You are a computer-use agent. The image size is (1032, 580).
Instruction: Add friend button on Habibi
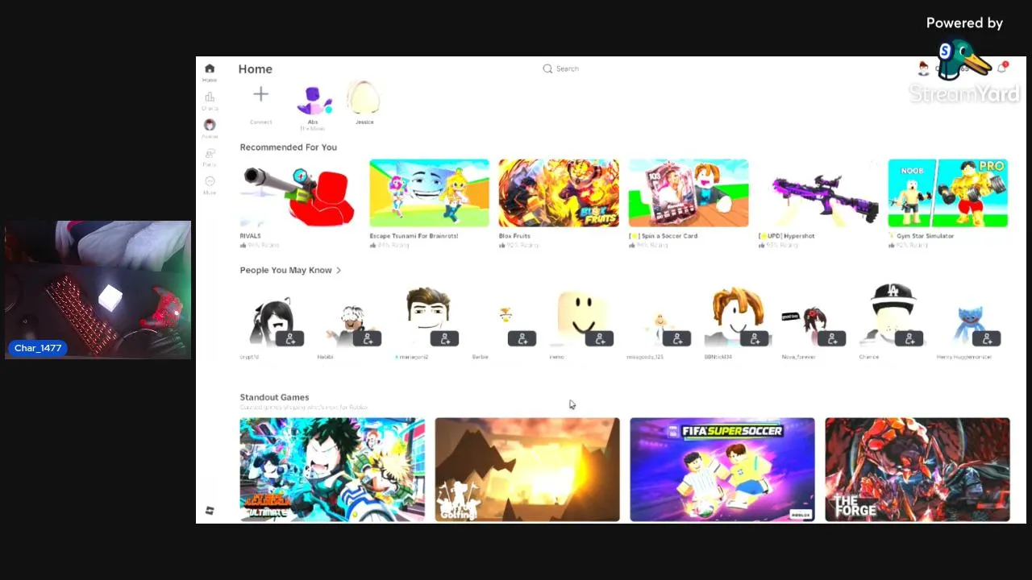(x=368, y=338)
